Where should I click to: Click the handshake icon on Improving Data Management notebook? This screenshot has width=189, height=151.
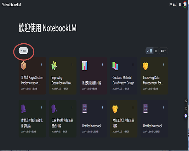pyautogui.click(x=146, y=66)
